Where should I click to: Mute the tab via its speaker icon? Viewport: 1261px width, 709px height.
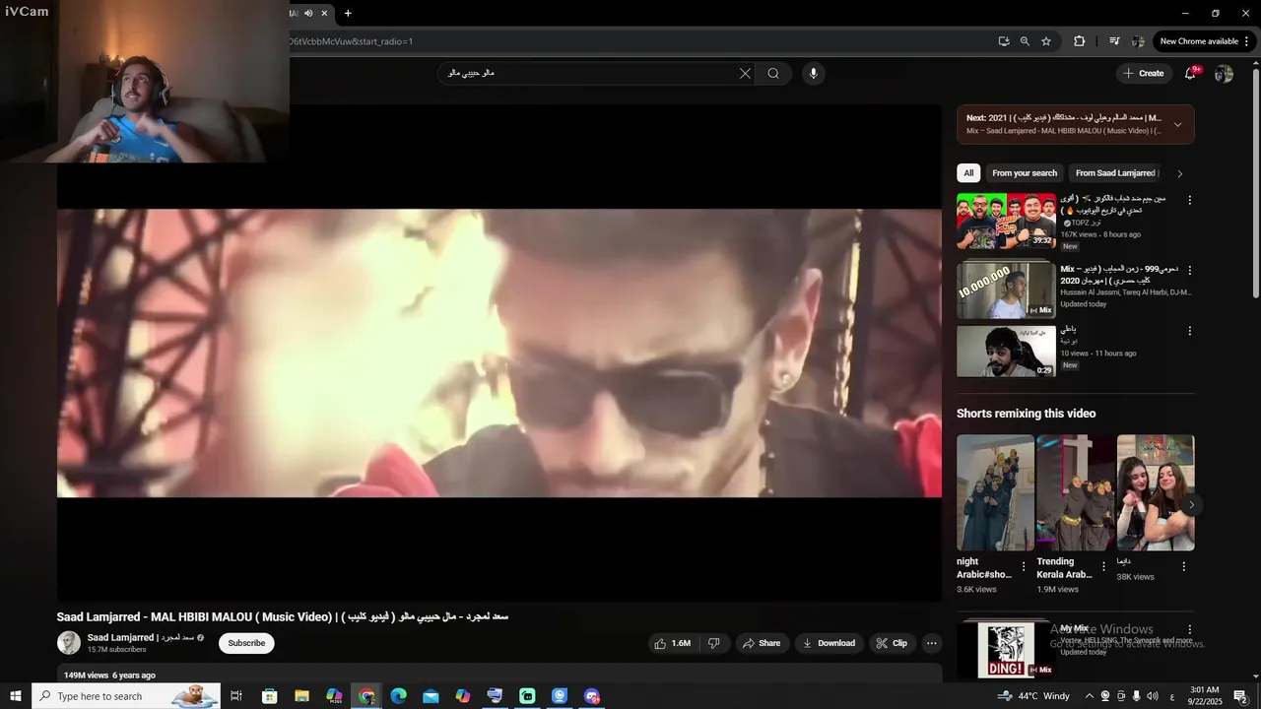tap(308, 13)
